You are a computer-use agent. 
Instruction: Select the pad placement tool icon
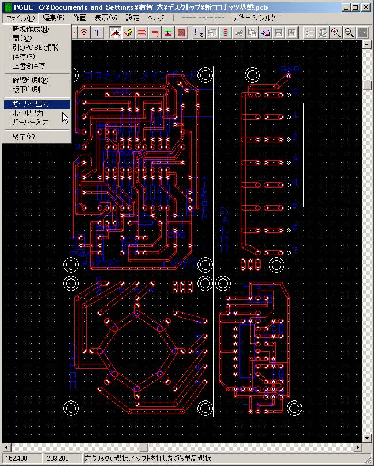pos(85,32)
